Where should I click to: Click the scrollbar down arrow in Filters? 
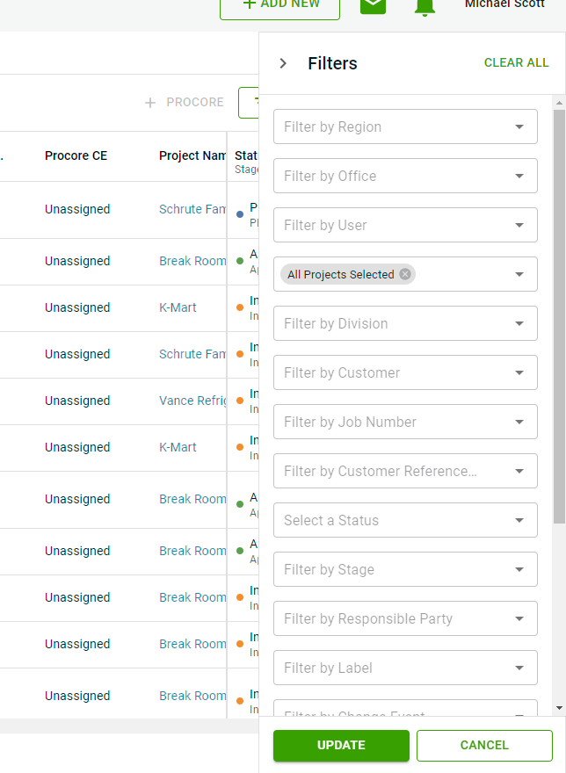click(x=559, y=708)
